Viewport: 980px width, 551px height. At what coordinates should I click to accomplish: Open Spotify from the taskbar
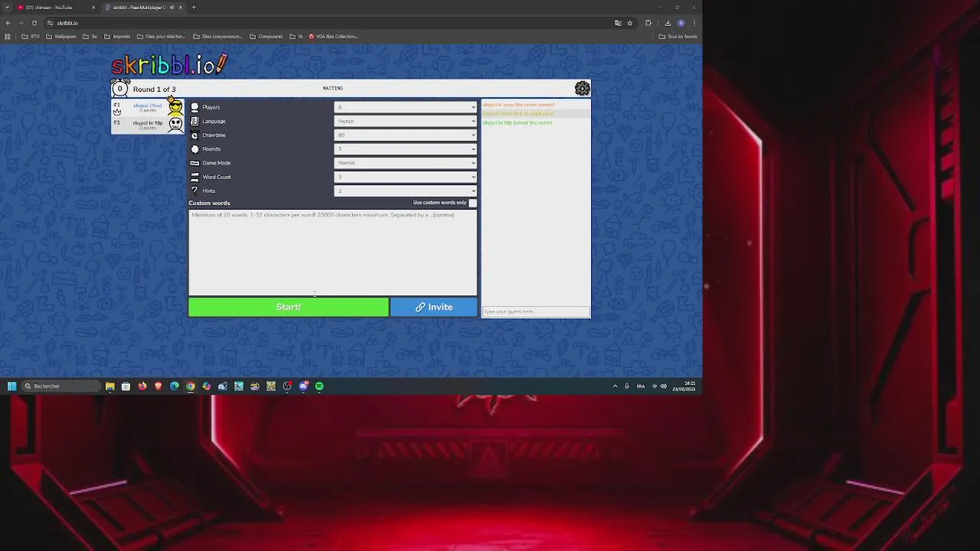(x=319, y=386)
